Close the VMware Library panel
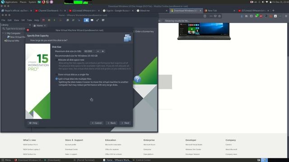The height and width of the screenshot is (162, 289). tap(30, 25)
